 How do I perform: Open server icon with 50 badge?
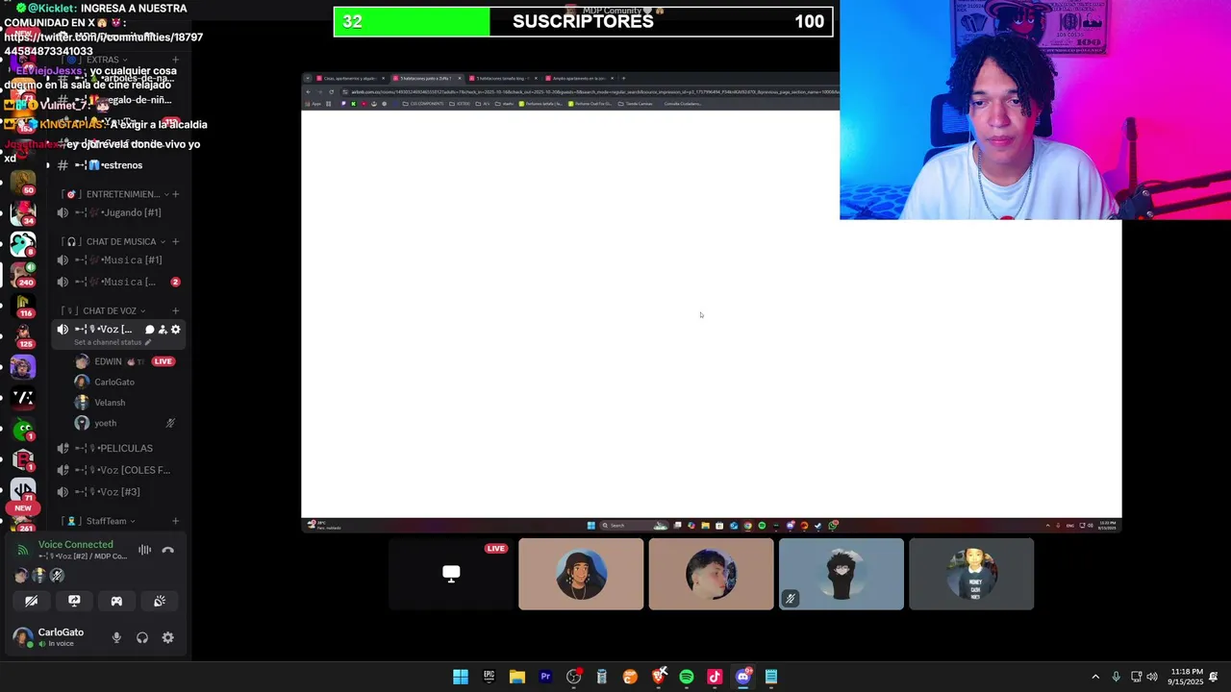pyautogui.click(x=23, y=183)
